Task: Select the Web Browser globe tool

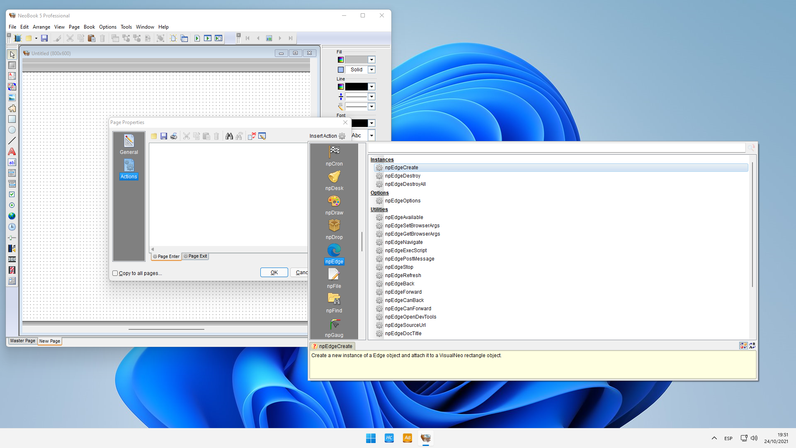Action: click(12, 216)
